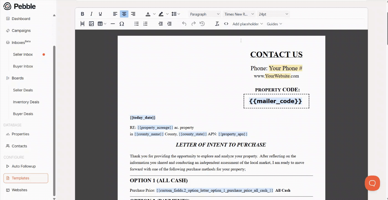388x200 pixels.
Task: Redo last action
Action: (193, 24)
